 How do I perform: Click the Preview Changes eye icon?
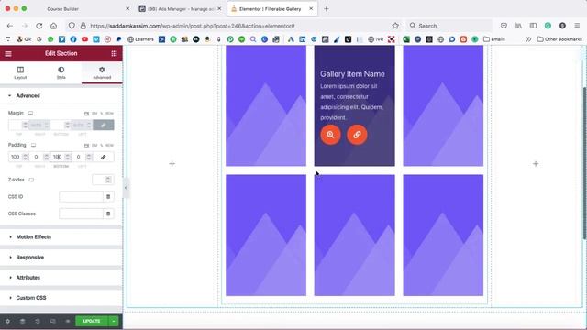tap(68, 321)
